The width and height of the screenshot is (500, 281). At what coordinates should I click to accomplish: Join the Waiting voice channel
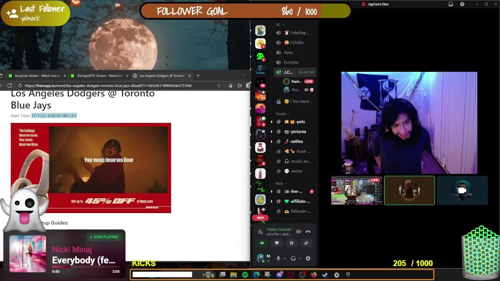[x=295, y=33]
